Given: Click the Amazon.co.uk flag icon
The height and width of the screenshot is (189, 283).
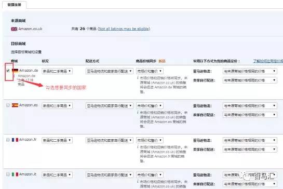Looking at the screenshot, I should [x=14, y=29].
